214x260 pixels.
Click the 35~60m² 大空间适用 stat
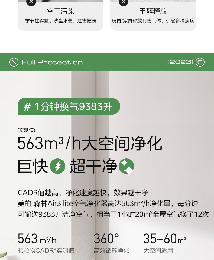click(x=165, y=243)
